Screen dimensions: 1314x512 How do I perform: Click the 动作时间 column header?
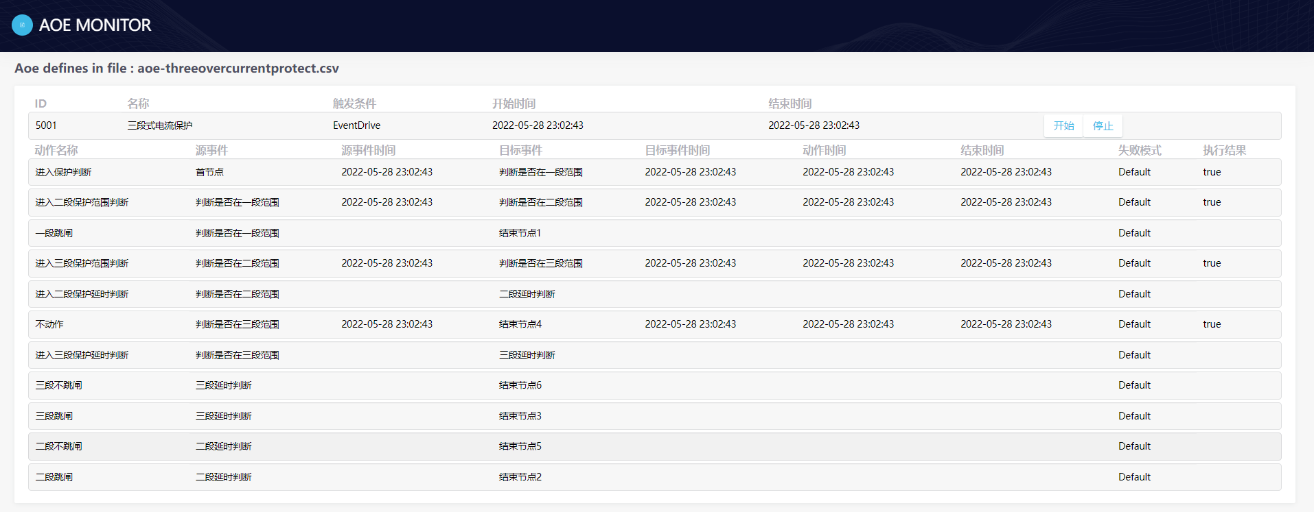(824, 150)
